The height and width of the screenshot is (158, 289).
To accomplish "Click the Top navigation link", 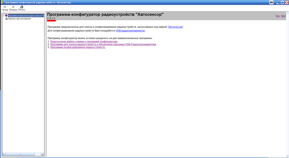I will tap(277, 16).
